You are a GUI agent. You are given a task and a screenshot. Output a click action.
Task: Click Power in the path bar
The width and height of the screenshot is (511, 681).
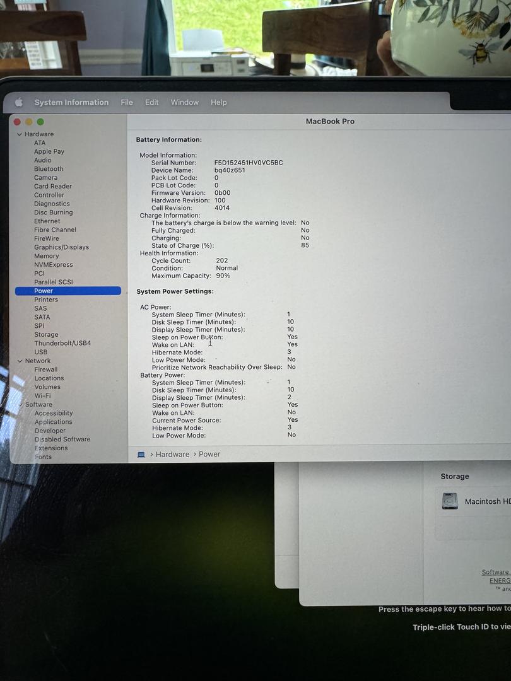[209, 454]
